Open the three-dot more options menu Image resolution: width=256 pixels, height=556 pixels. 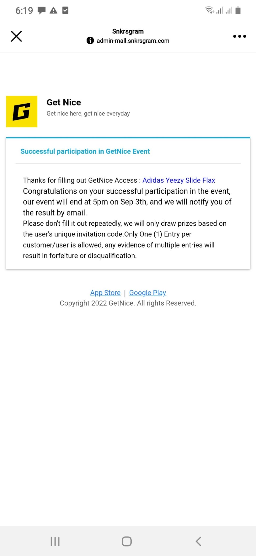pos(239,36)
